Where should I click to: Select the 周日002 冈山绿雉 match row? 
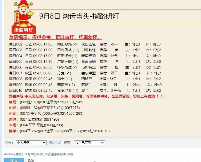coord(85,44)
